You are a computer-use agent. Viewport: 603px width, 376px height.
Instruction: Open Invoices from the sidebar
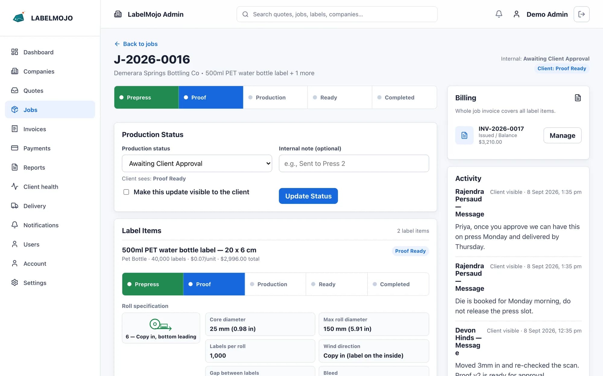pyautogui.click(x=50, y=129)
